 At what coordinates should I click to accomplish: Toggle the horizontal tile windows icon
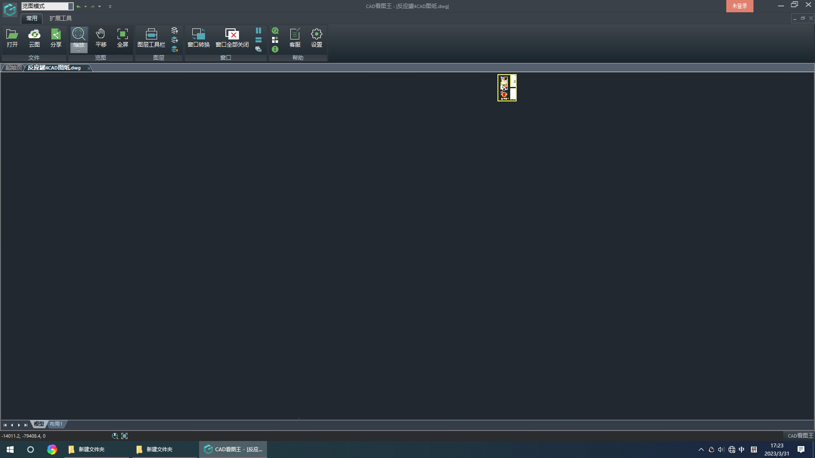point(258,40)
